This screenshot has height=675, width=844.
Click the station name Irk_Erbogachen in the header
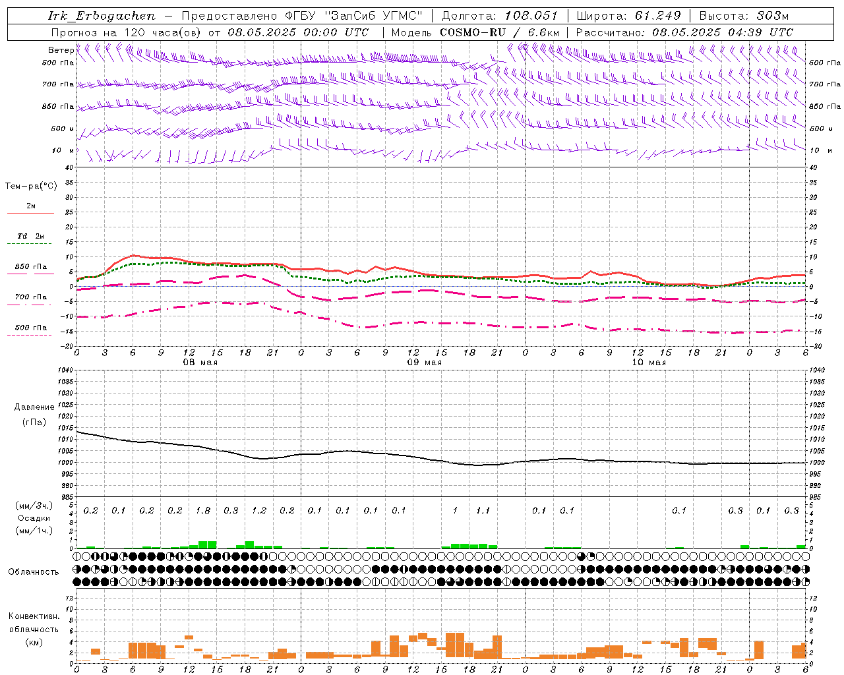coord(102,16)
